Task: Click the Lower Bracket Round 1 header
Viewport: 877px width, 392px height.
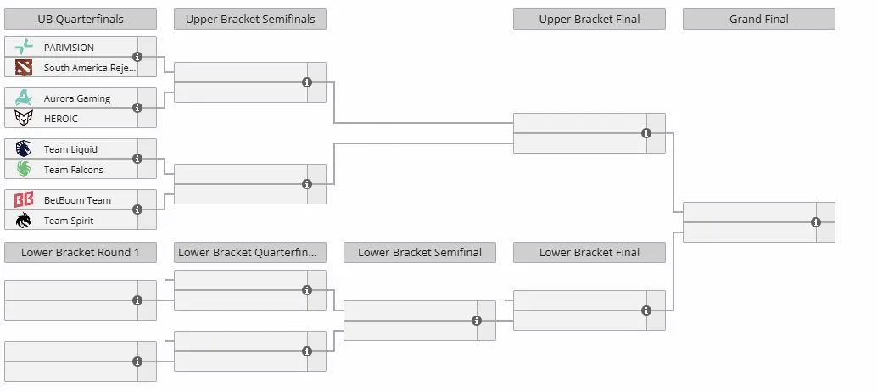Action: point(81,252)
